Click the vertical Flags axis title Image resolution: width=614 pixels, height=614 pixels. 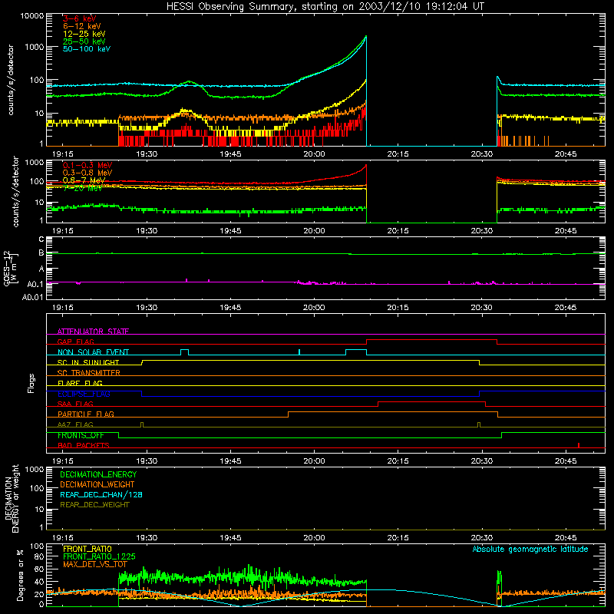[x=31, y=383]
